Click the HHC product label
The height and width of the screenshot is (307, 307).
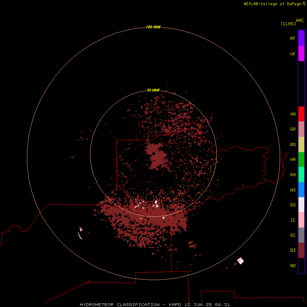point(299,20)
